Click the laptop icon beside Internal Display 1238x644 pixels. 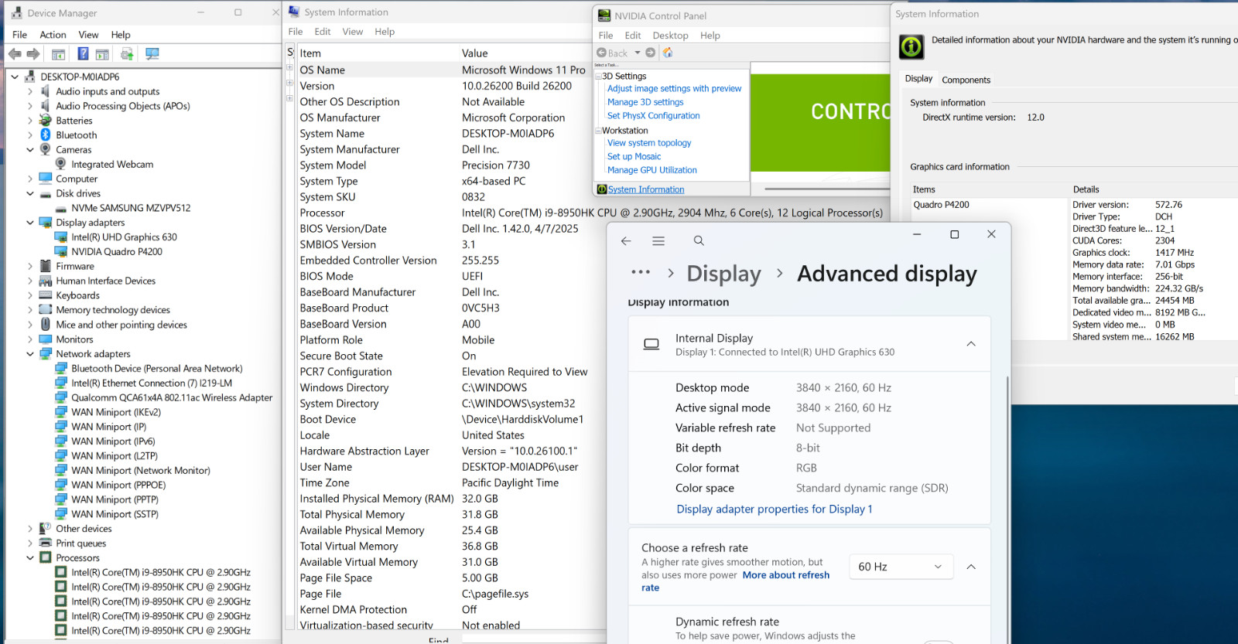point(651,344)
